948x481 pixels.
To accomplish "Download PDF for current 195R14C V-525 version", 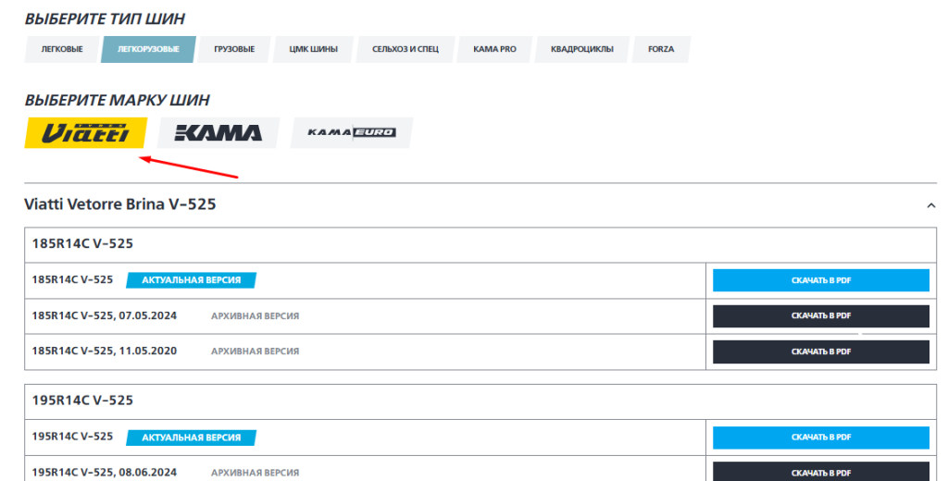I will pyautogui.click(x=821, y=438).
